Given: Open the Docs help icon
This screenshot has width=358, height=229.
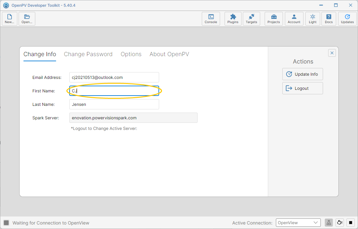Looking at the screenshot, I should coord(329,19).
